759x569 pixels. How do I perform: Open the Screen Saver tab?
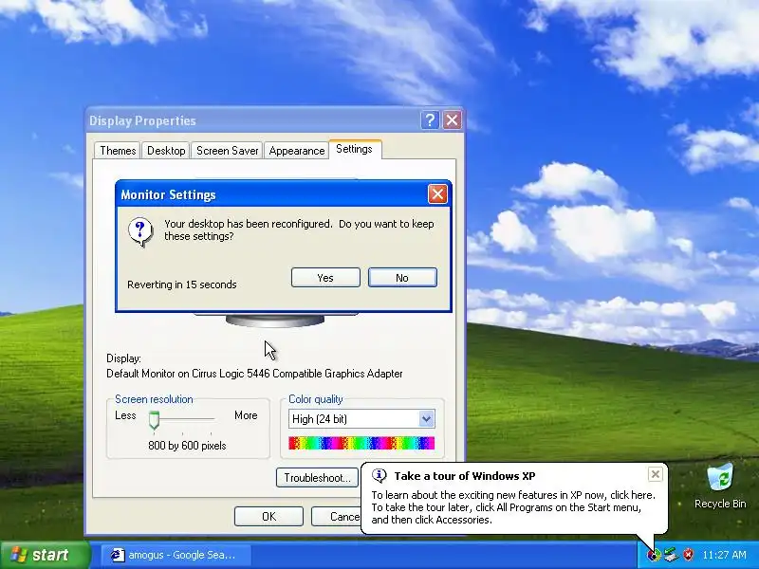(227, 151)
